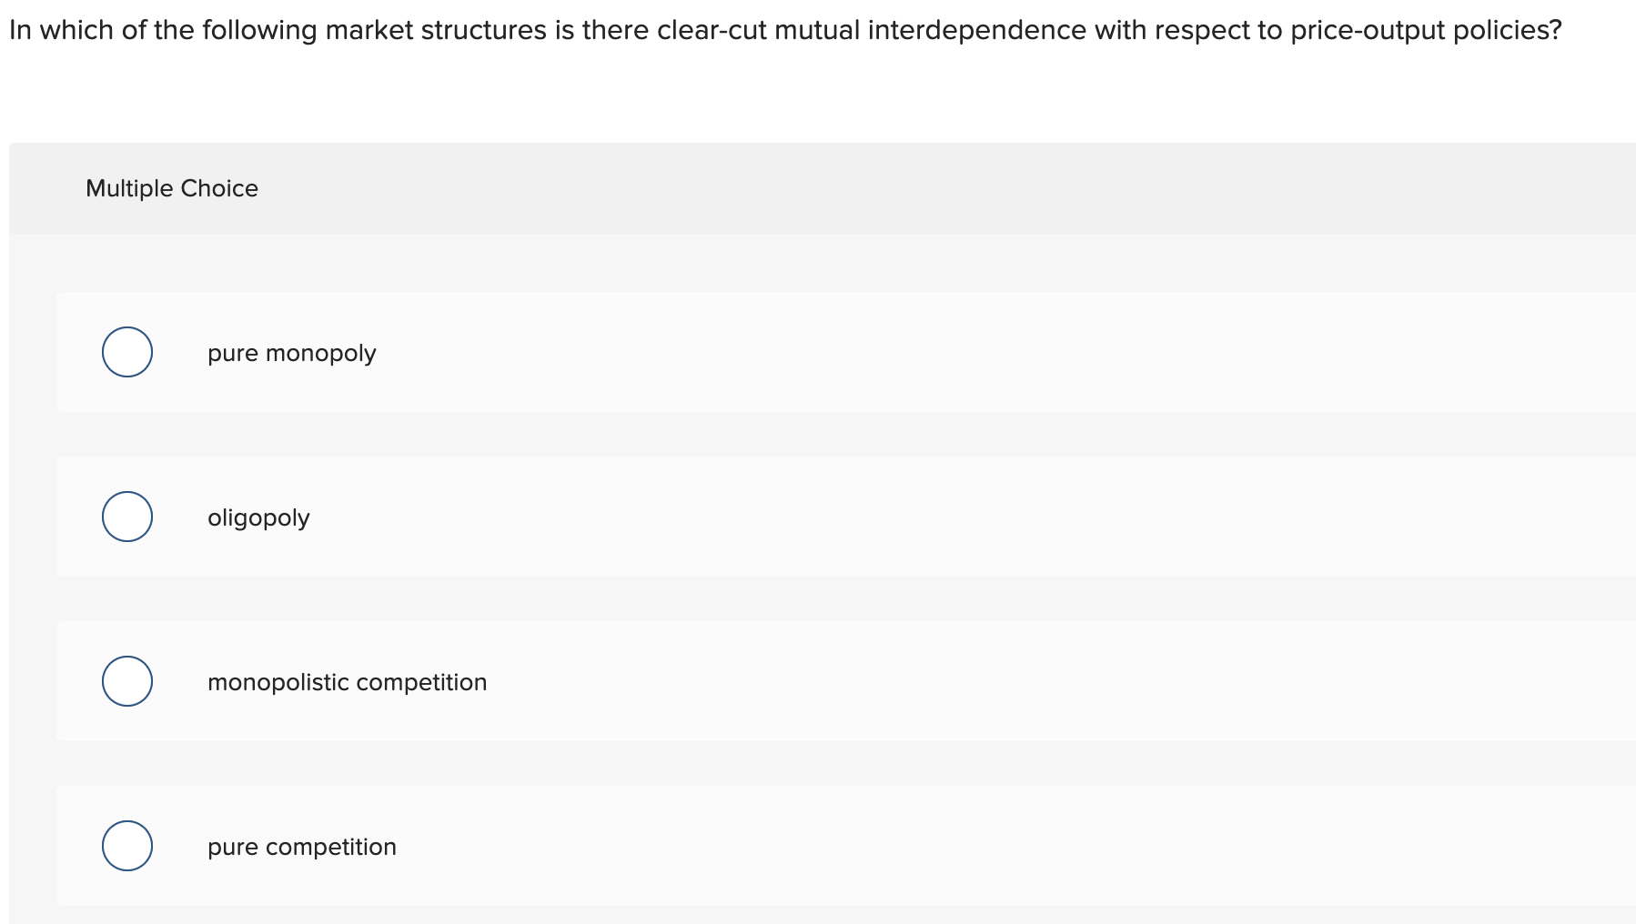
Task: Click the pure competition answer row
Action: click(x=637, y=845)
